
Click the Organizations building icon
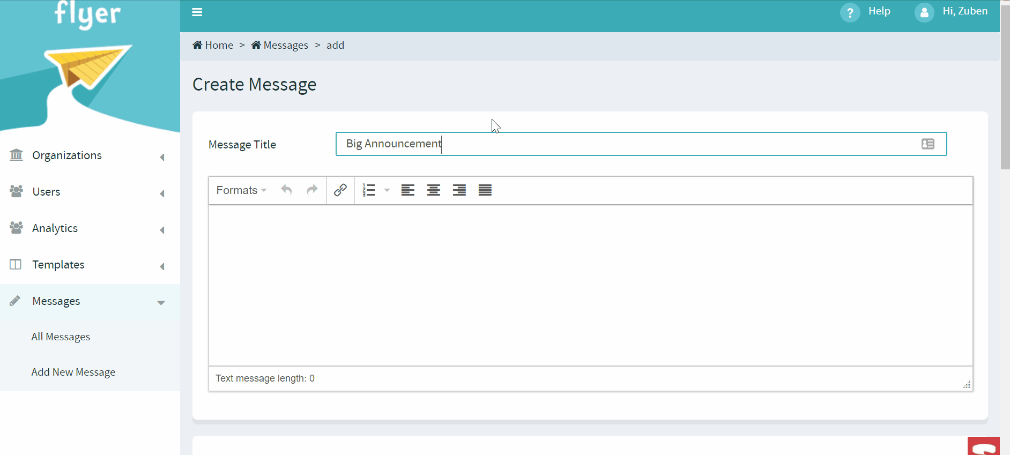tap(17, 155)
